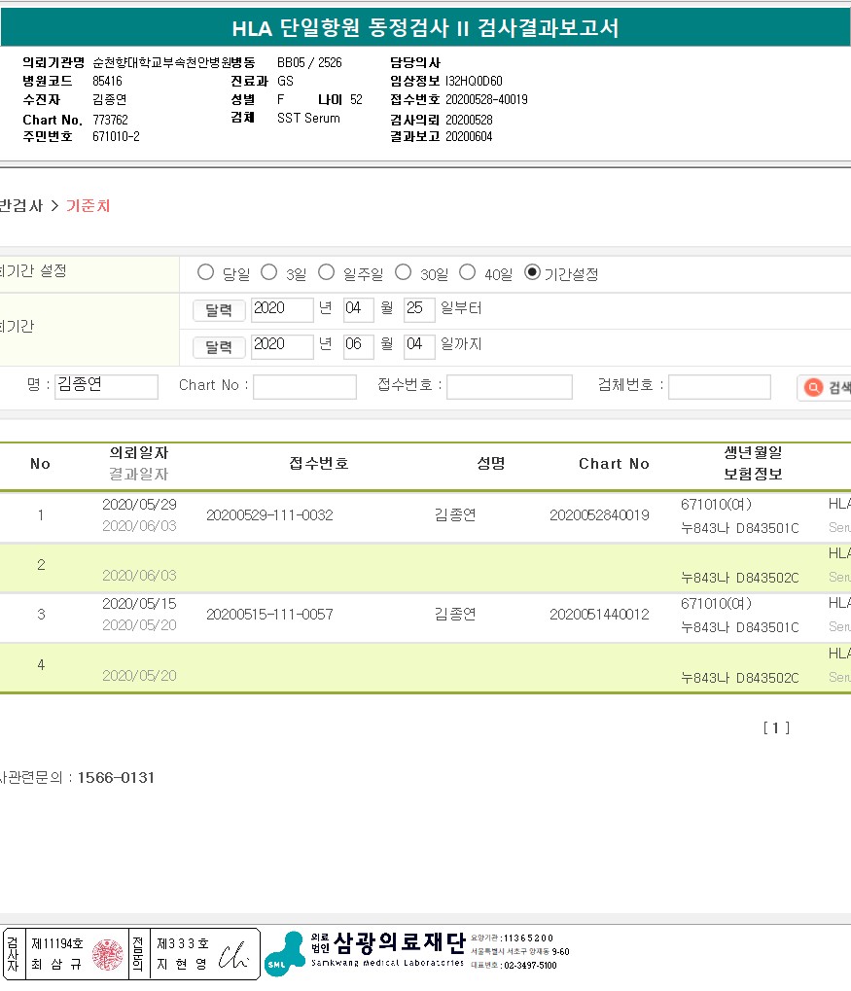The height and width of the screenshot is (991, 851).
Task: Choose the 3일 period radio button
Action: click(267, 273)
